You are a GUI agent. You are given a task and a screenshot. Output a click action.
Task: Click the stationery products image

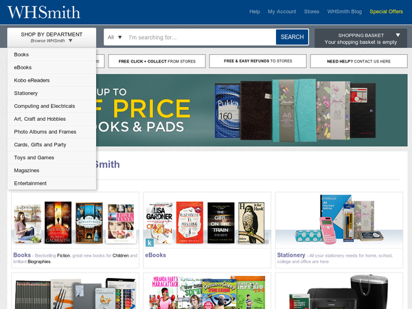pos(339,220)
